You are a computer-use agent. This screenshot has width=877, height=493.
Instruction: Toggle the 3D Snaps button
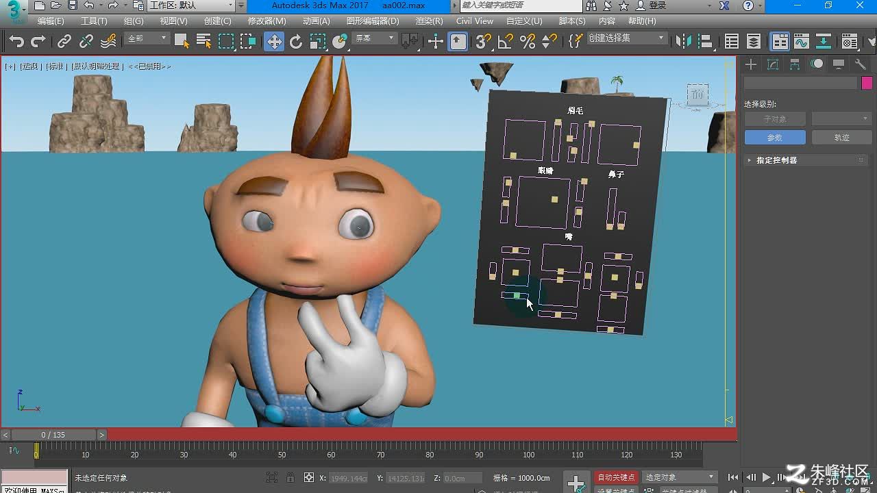(484, 42)
